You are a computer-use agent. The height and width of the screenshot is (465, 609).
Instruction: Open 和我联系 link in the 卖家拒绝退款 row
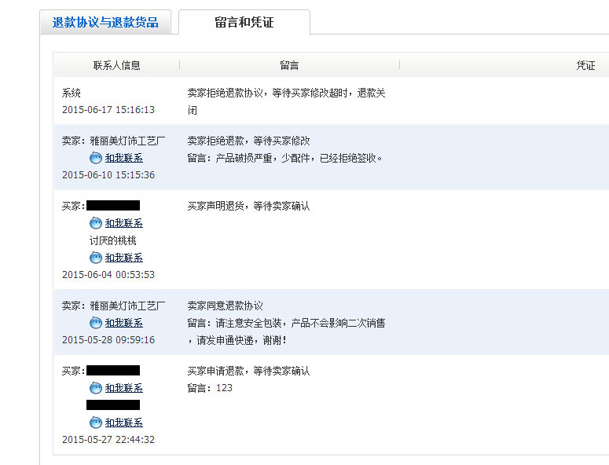coord(124,158)
